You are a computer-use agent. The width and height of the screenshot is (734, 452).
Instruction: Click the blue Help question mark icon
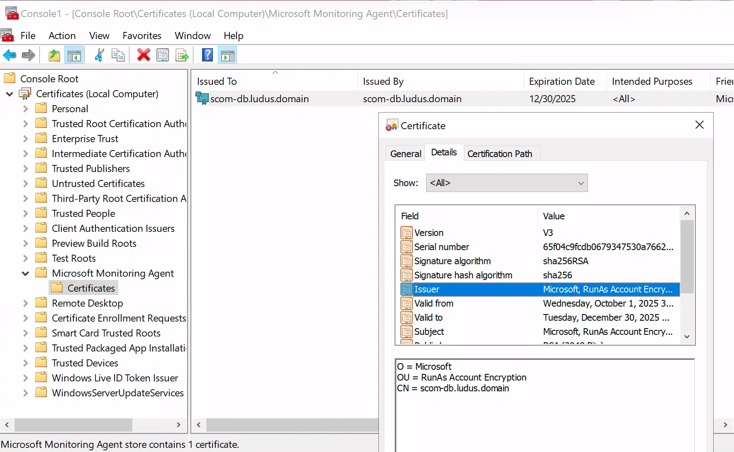(x=207, y=55)
